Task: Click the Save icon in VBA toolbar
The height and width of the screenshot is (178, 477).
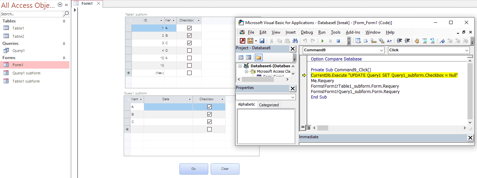Action: tap(262, 41)
